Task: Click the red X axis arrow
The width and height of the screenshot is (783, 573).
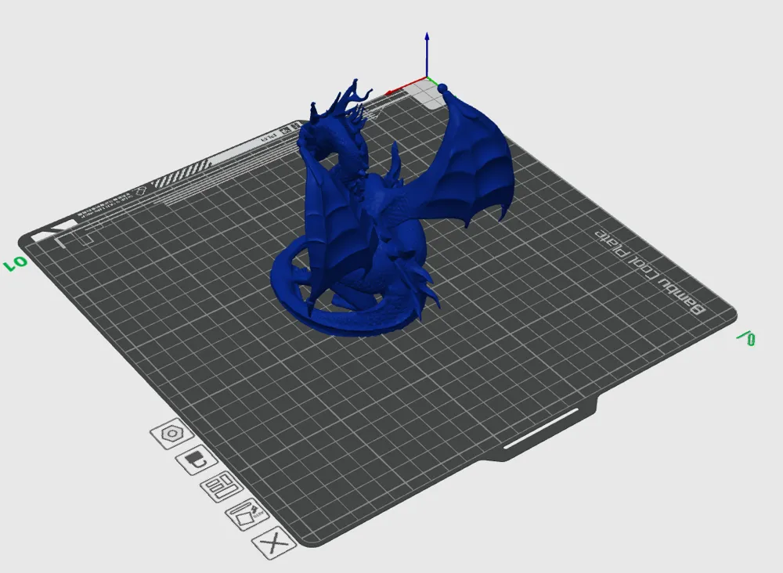Action: coord(405,86)
